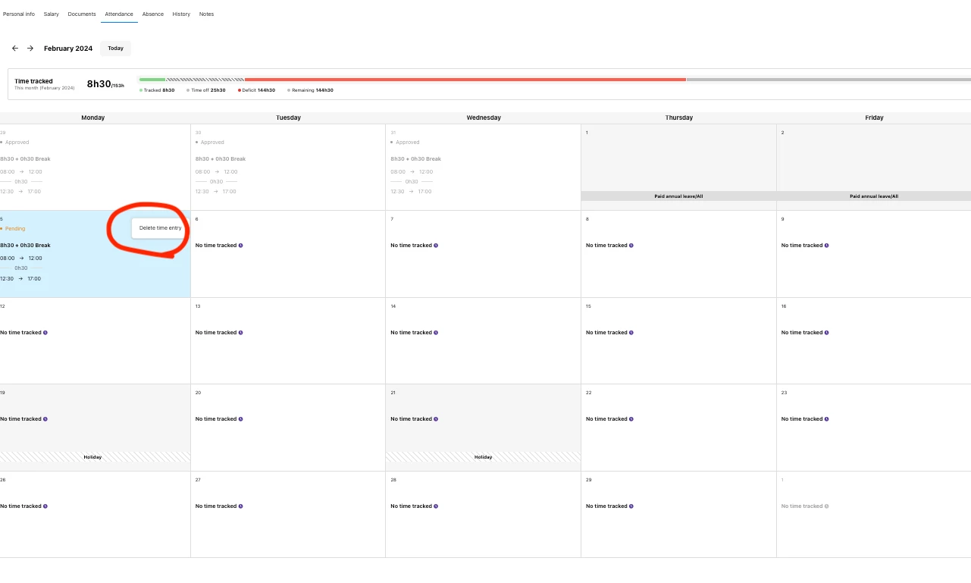
Task: Click info icon on day 27
Action: [x=241, y=506]
